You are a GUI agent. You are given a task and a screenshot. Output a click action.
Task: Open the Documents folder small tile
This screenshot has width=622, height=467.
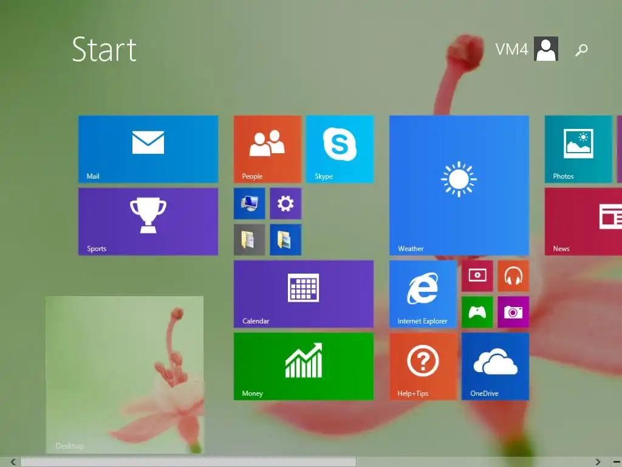click(x=250, y=240)
